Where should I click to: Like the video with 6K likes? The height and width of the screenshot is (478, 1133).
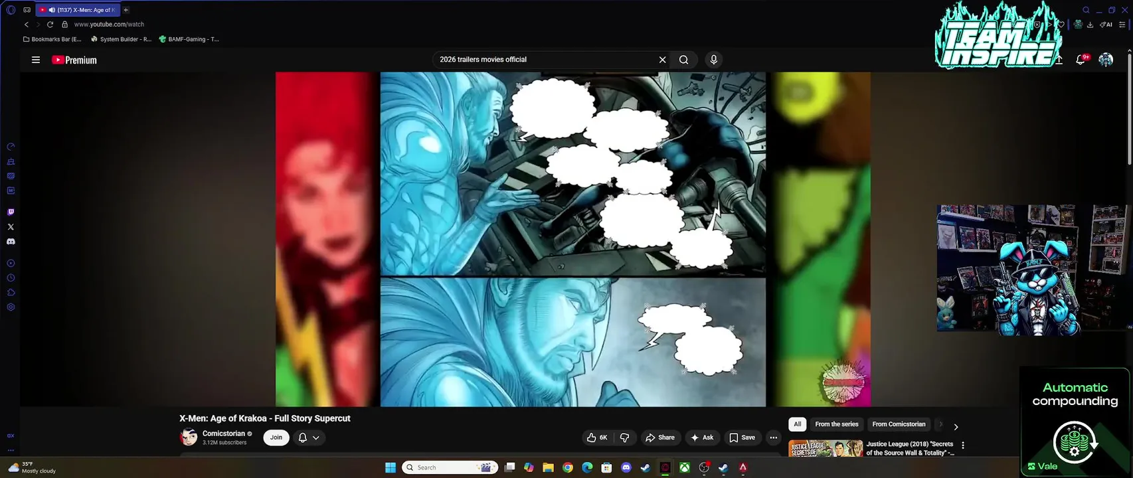click(x=596, y=438)
